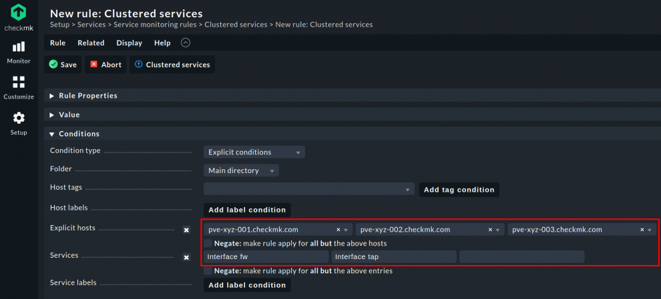Enable Negate for the service entries
This screenshot has width=661, height=299.
[x=209, y=271]
